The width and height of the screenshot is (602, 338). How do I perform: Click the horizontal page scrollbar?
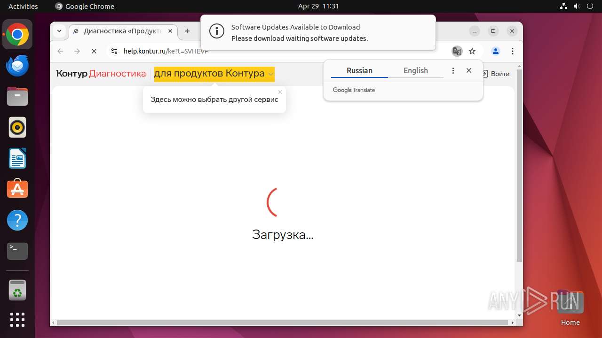(283, 323)
